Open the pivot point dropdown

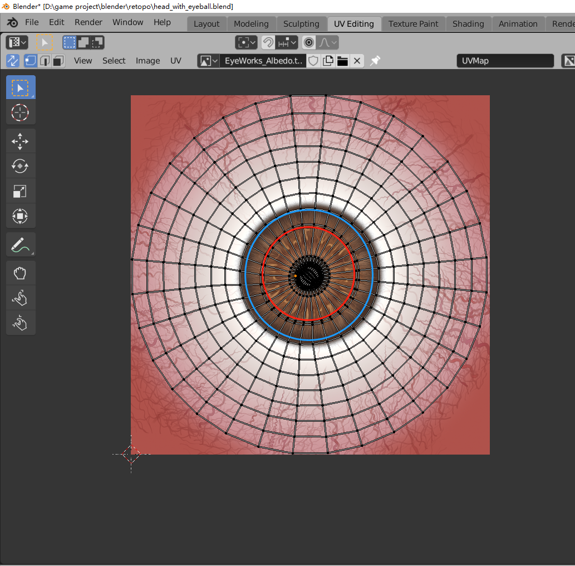click(x=246, y=42)
